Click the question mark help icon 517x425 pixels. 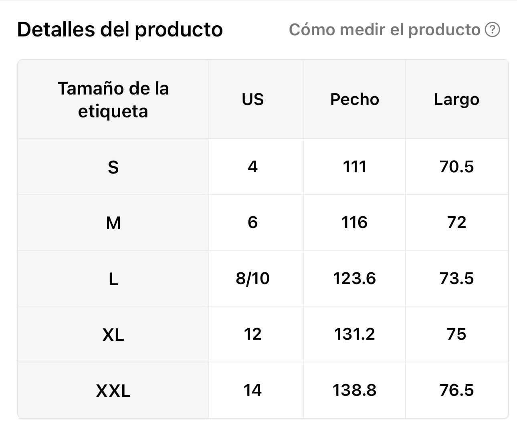pyautogui.click(x=493, y=30)
